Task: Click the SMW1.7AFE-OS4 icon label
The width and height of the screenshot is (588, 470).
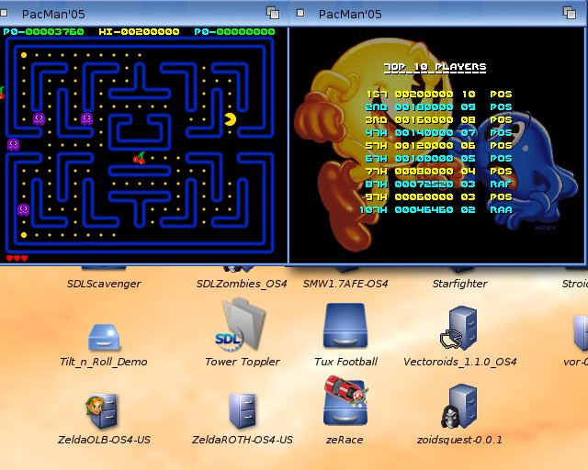Action: coord(345,284)
